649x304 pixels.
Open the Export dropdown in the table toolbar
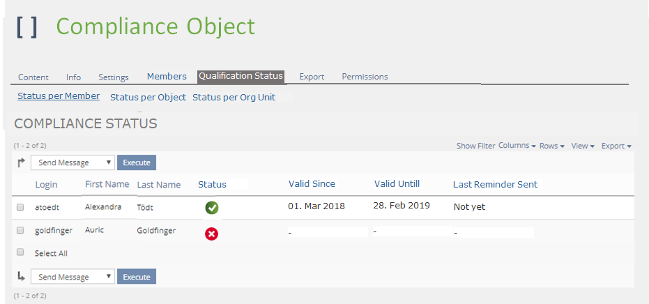(616, 146)
